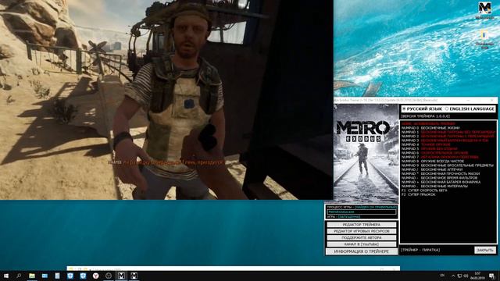500x281 pixels.
Task: Click the taskbar clock and date
Action: (x=477, y=276)
